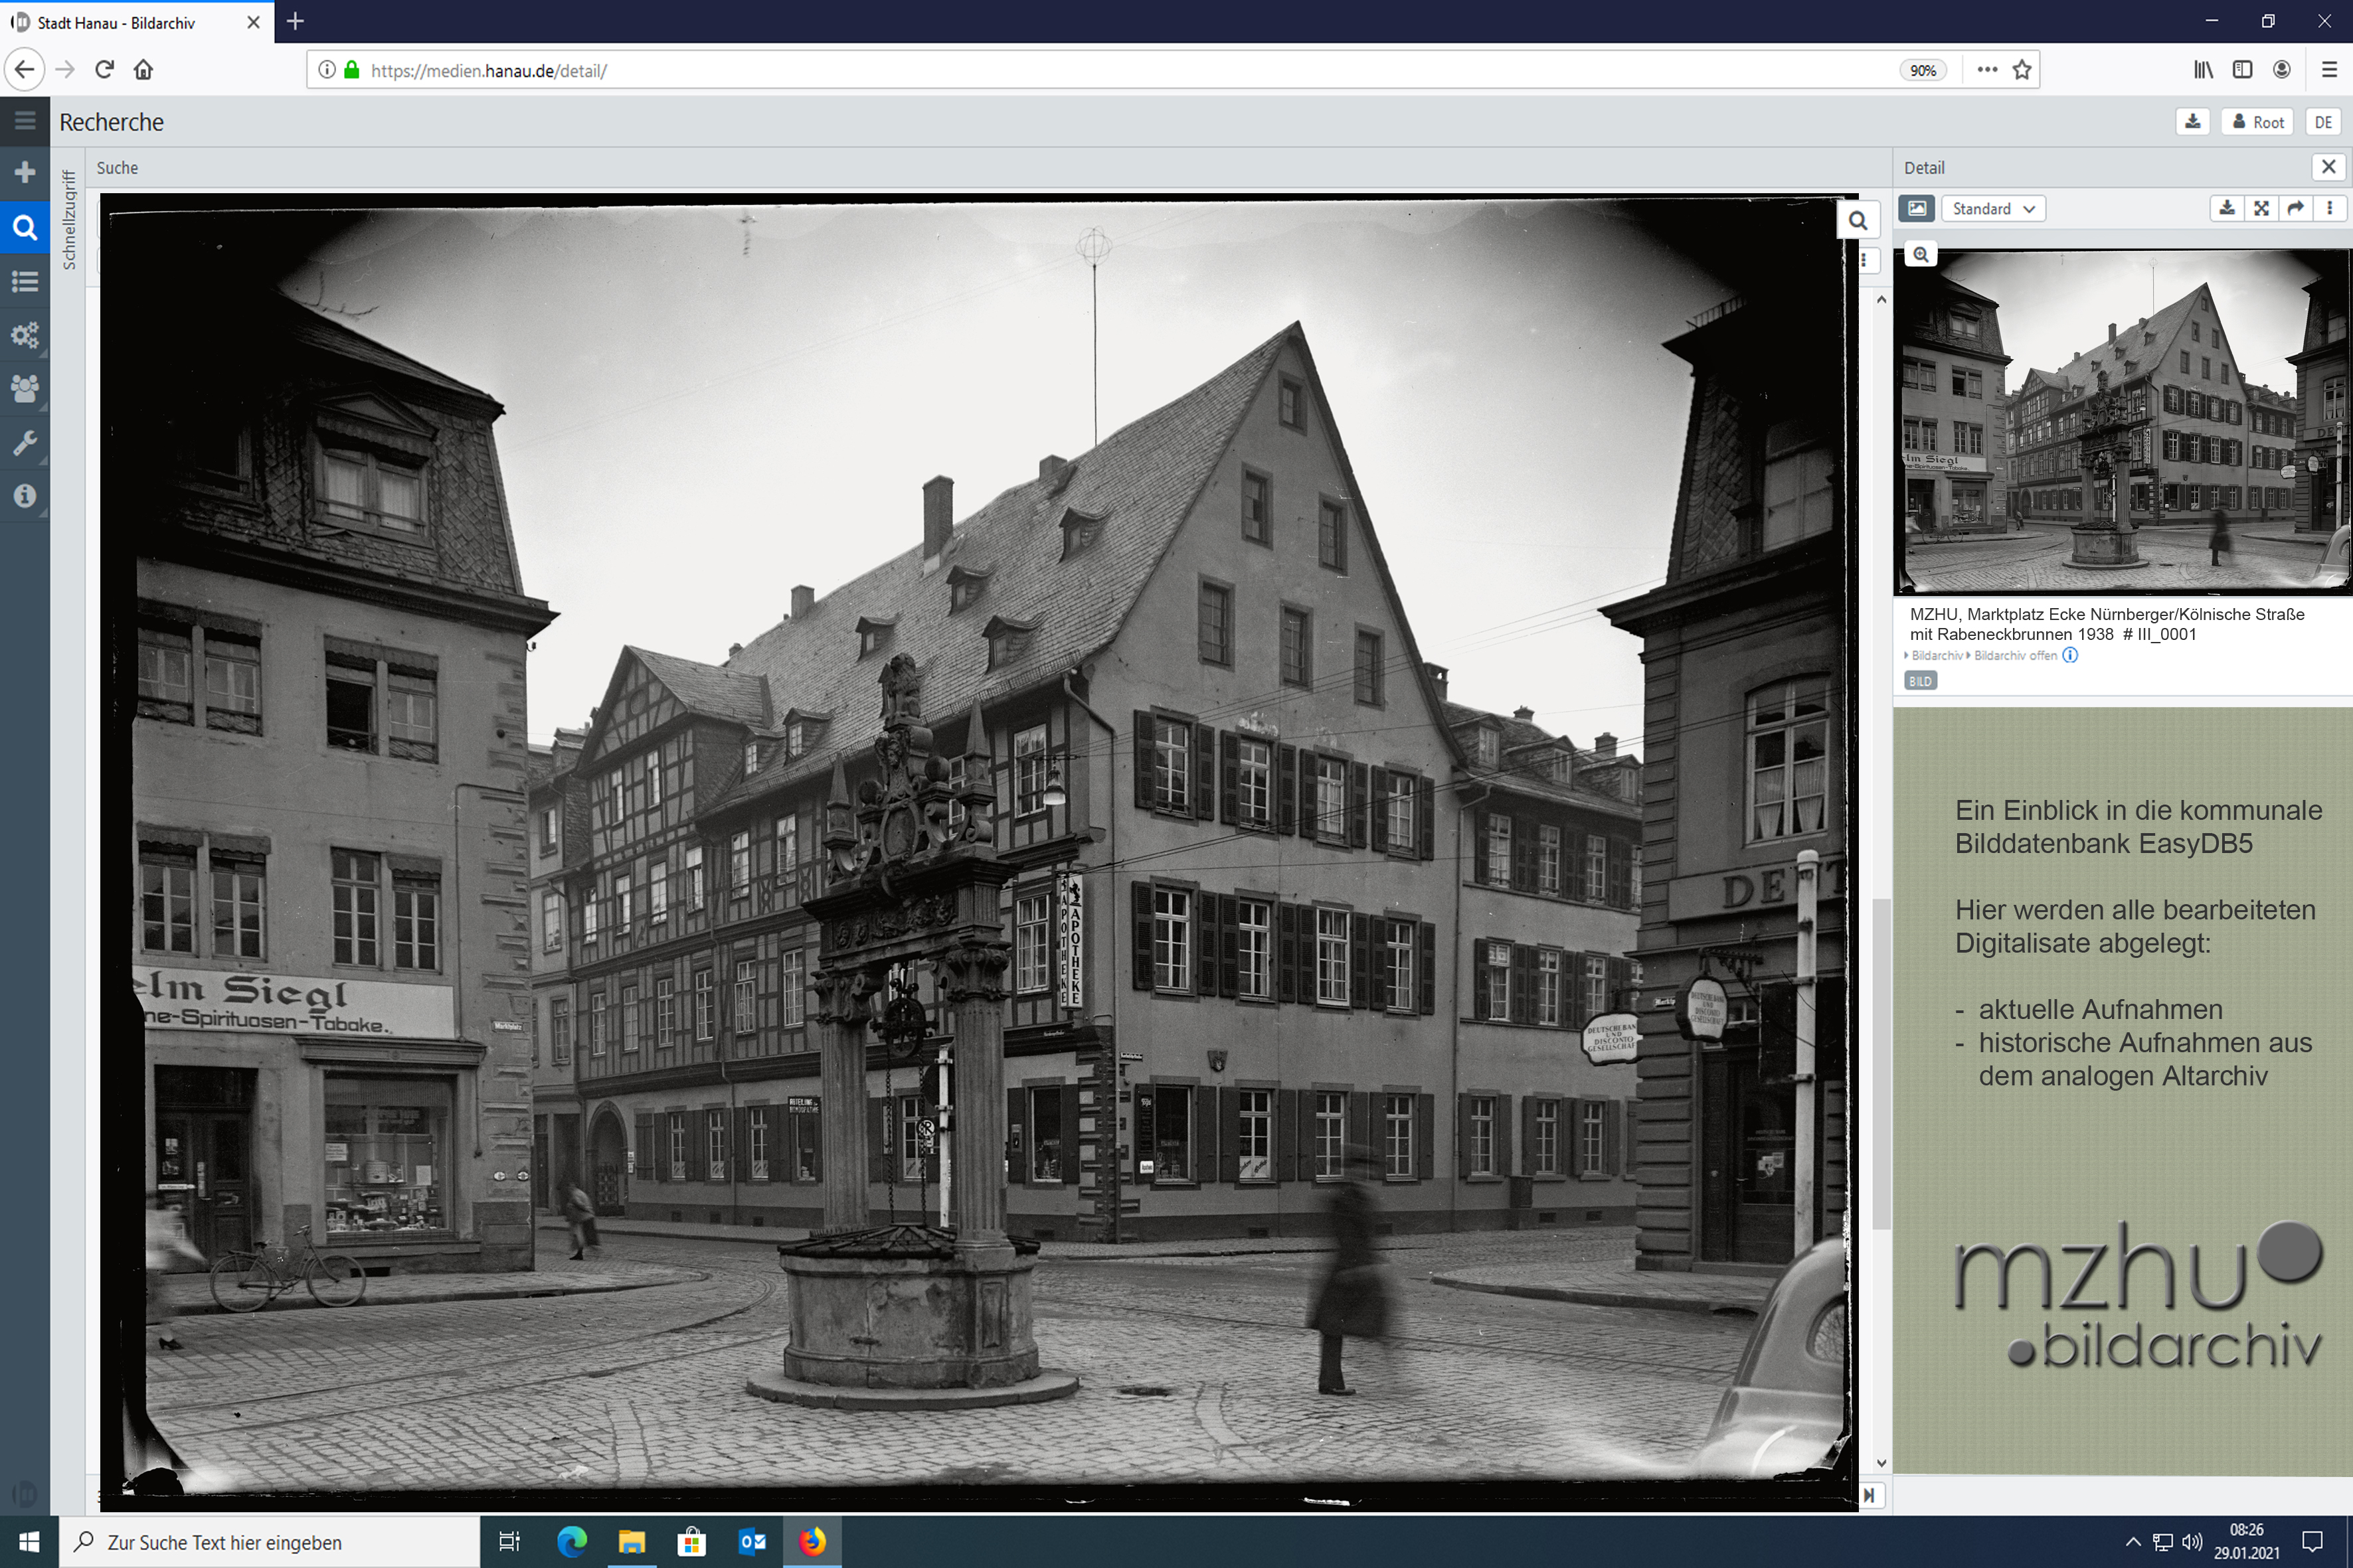The width and height of the screenshot is (2353, 1568).
Task: Collapse the panel using the bottom arrow button
Action: click(1869, 1495)
